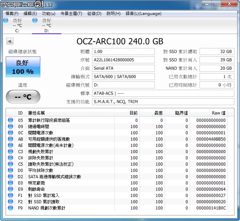The height and width of the screenshot is (221, 240).
Task: Click raw value 000004A9BB50
Action: (211, 139)
